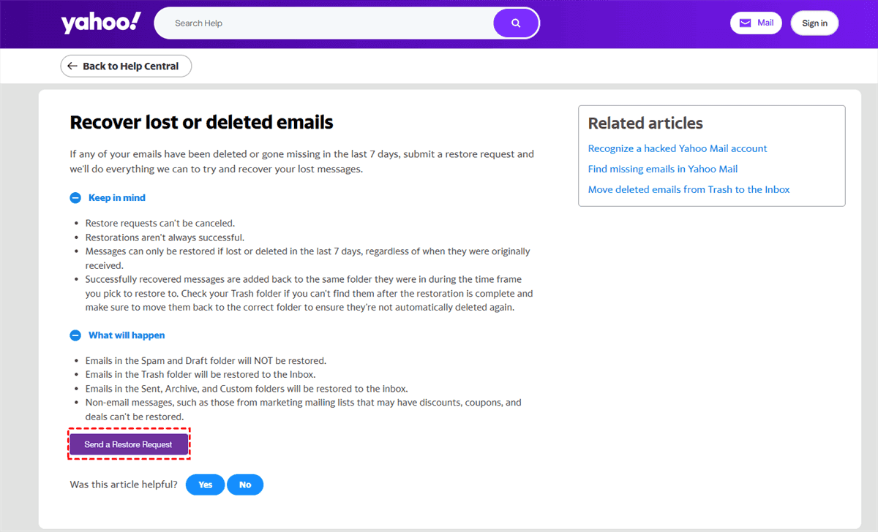Screen dimensions: 878x532
Task: Toggle the Keep in mind heading text
Action: point(117,198)
